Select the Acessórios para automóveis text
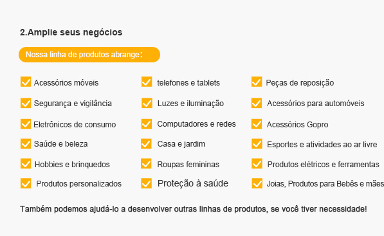This screenshot has height=236, width=384. [315, 104]
